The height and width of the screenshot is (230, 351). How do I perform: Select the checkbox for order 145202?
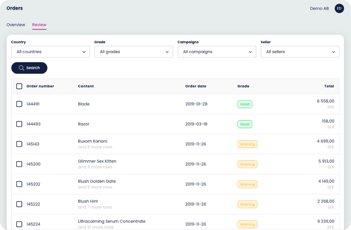coord(19,184)
